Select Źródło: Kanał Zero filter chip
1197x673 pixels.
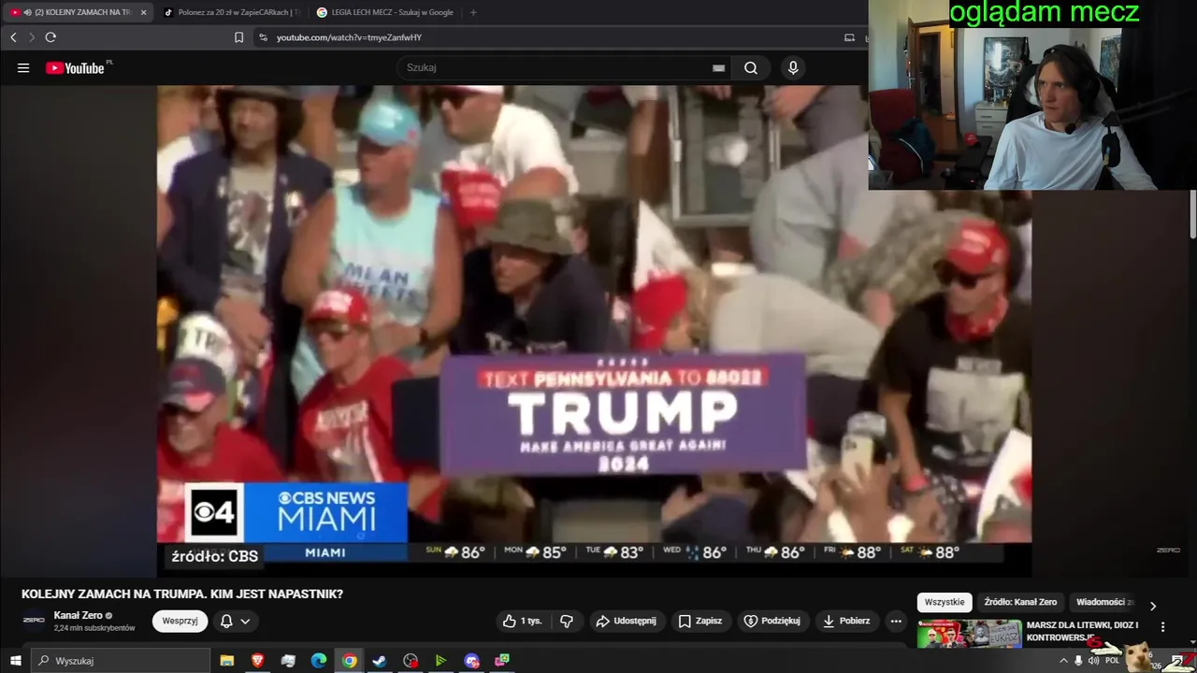tap(1020, 602)
